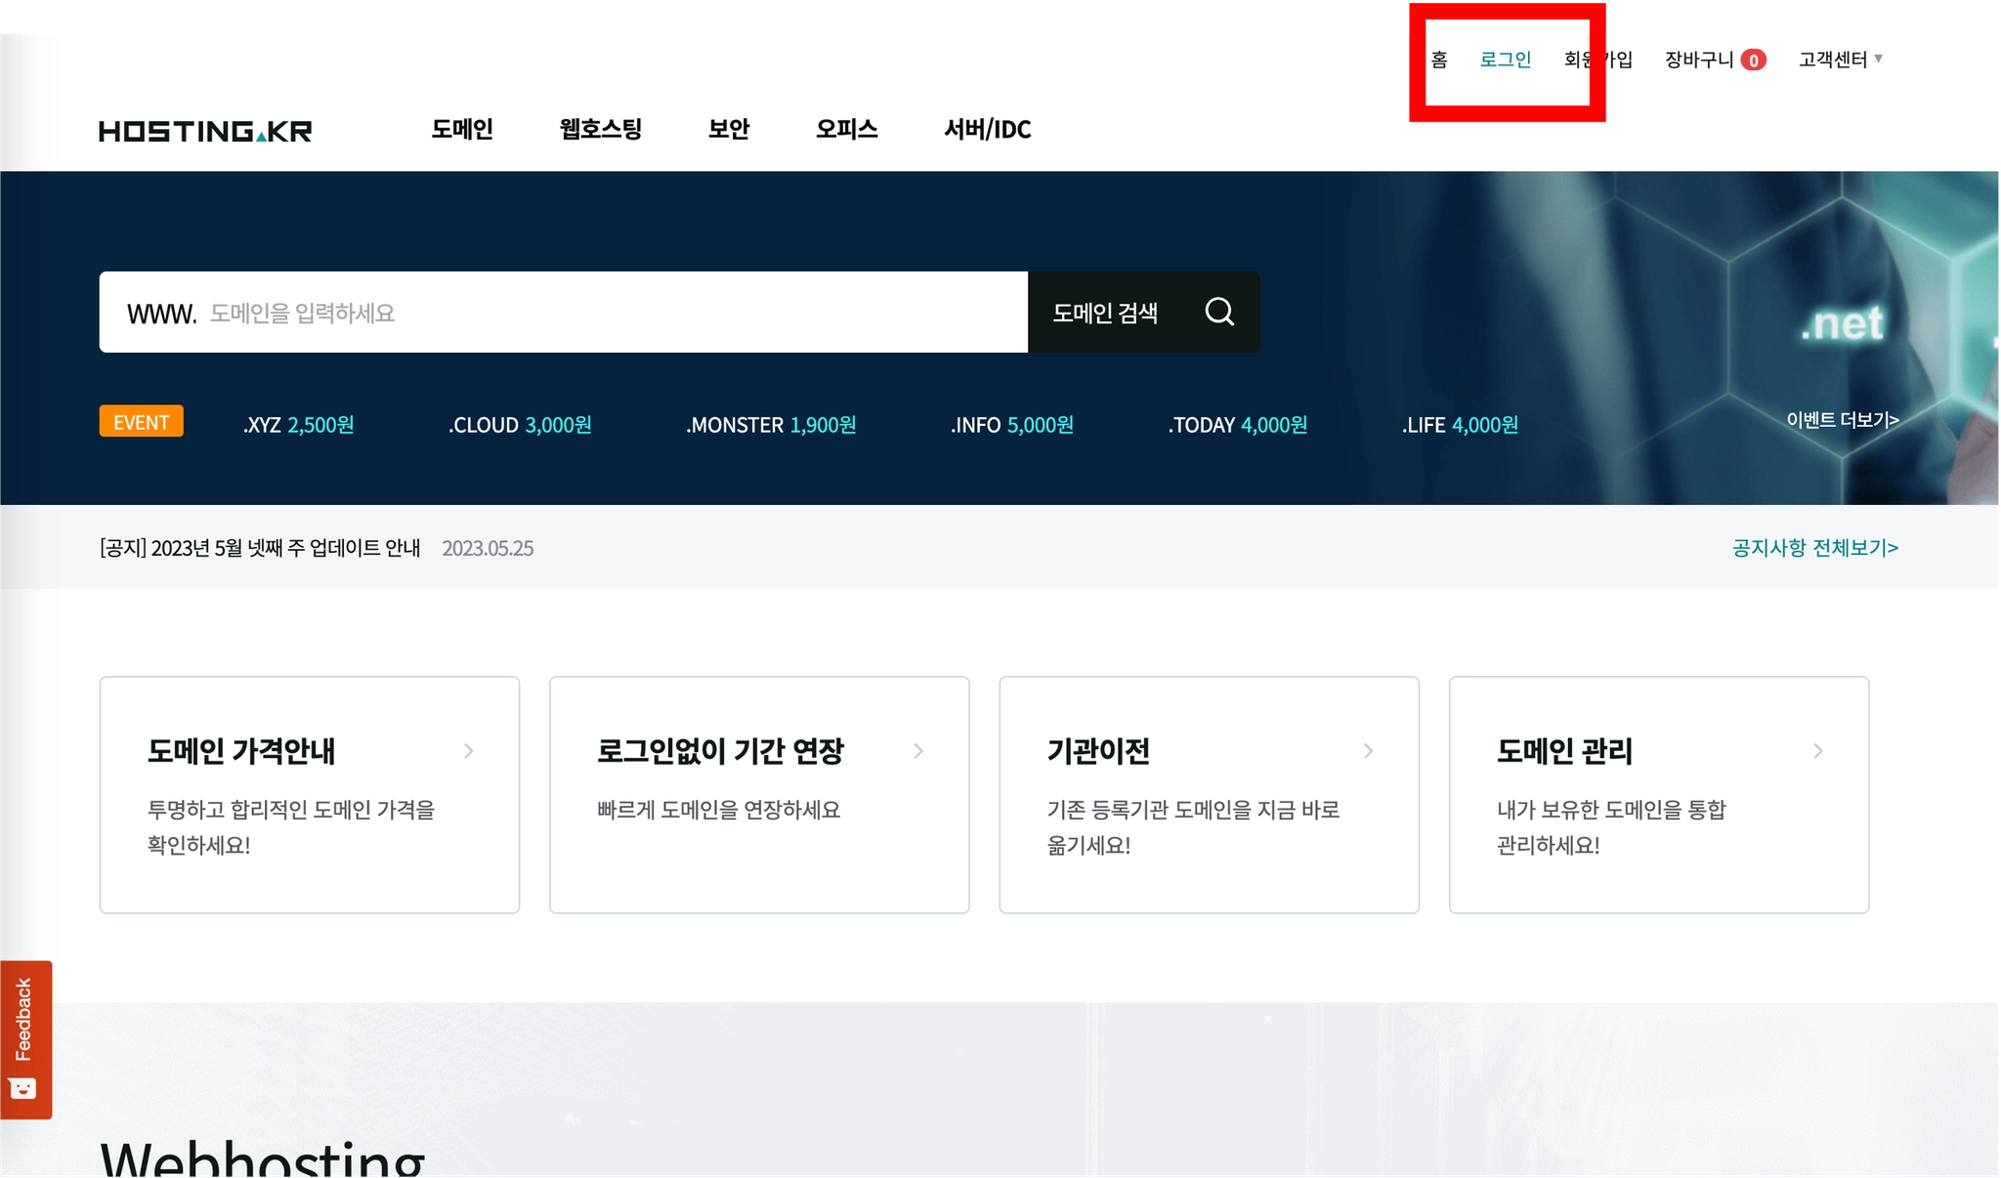Open the 도메인 main menu
This screenshot has height=1178, width=2001.
pos(462,129)
